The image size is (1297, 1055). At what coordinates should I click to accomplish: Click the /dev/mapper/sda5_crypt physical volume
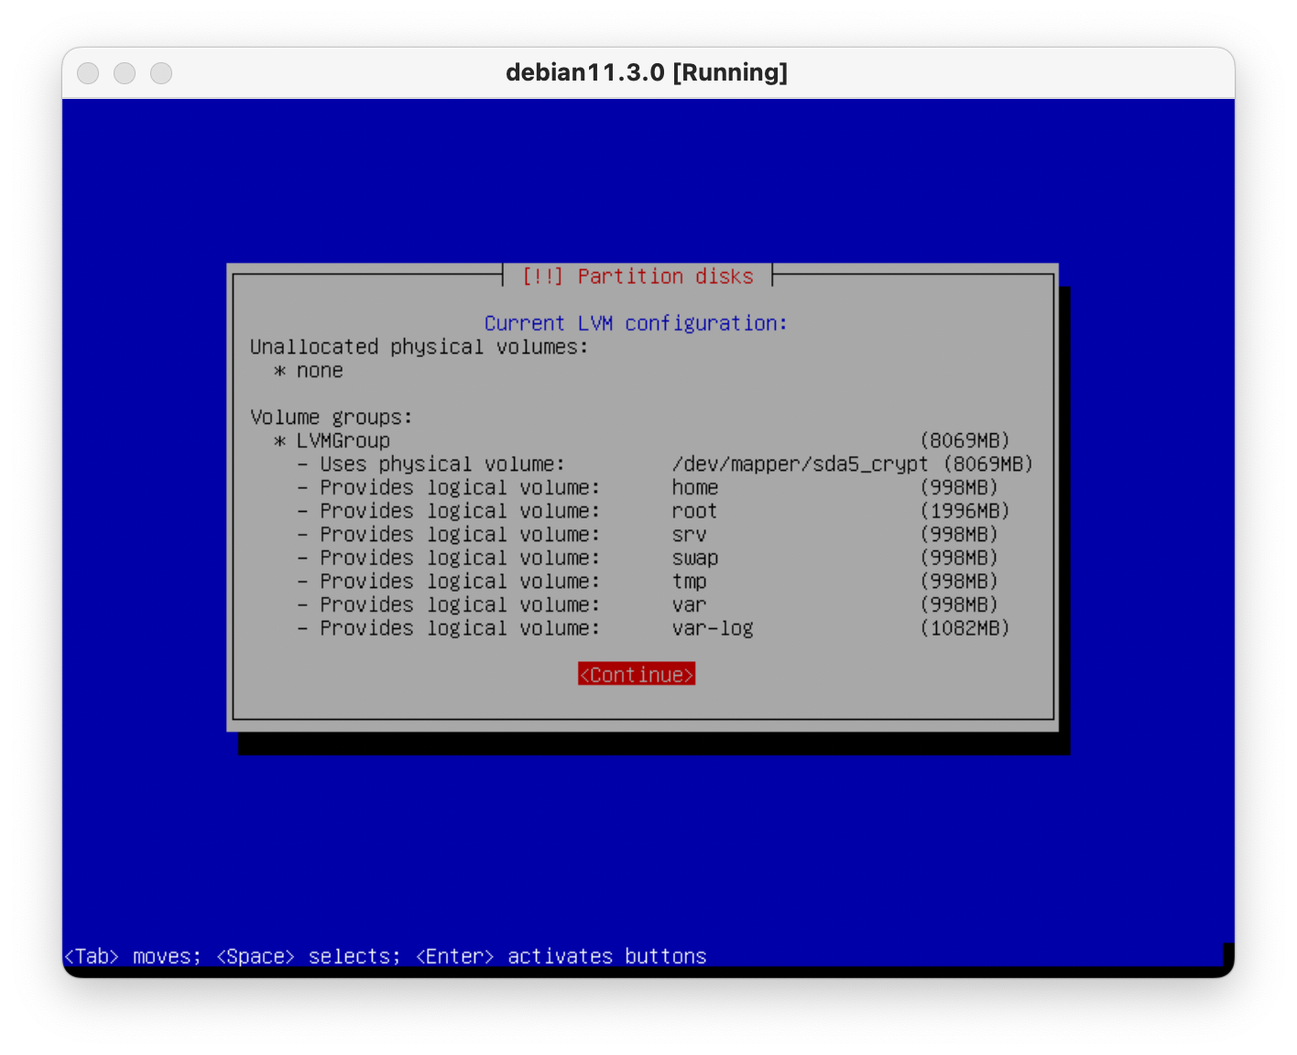click(x=799, y=464)
